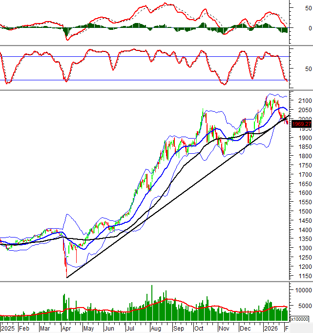
Task: Select the Jun label on time axis
Action: click(110, 329)
